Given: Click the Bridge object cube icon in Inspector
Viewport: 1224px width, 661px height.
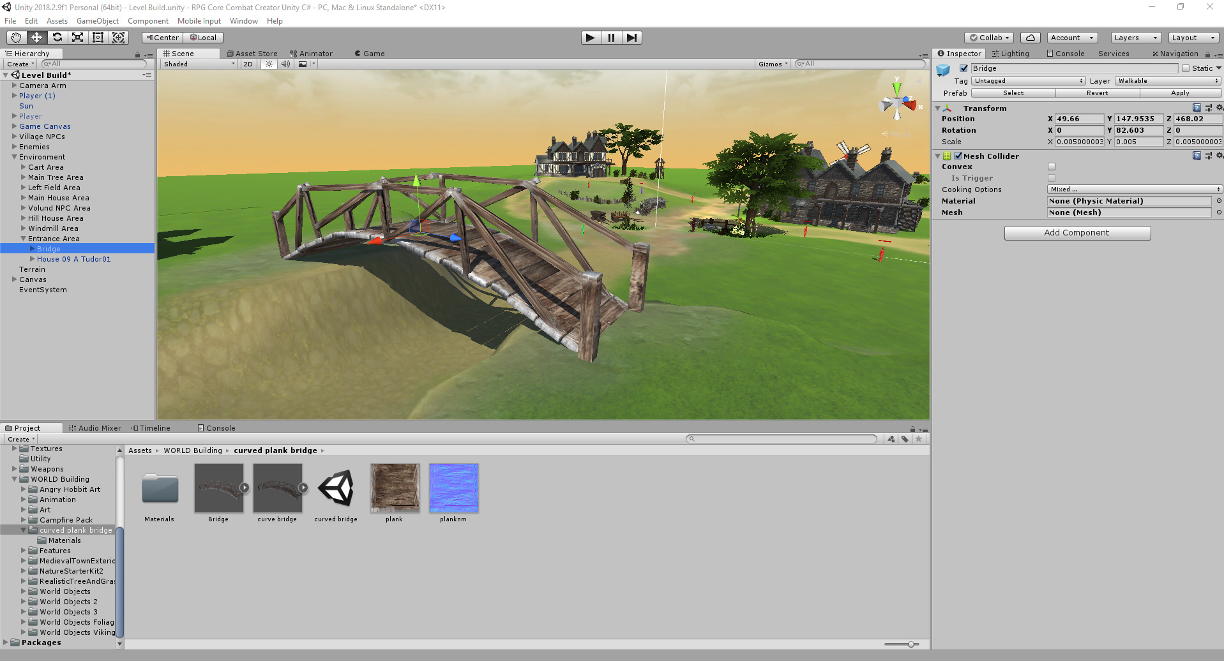Looking at the screenshot, I should 943,70.
